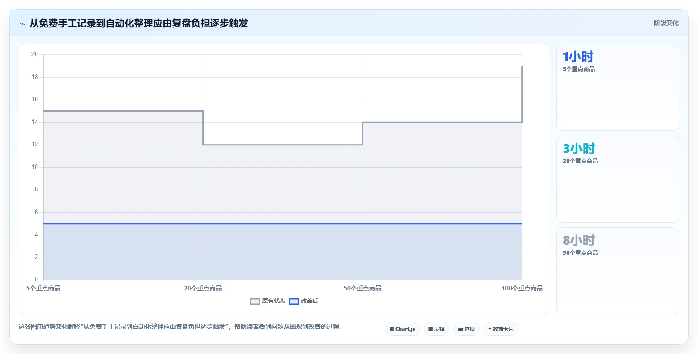Image resolution: width=698 pixels, height=354 pixels.
Task: Select the 8小时 data card
Action: point(617,271)
